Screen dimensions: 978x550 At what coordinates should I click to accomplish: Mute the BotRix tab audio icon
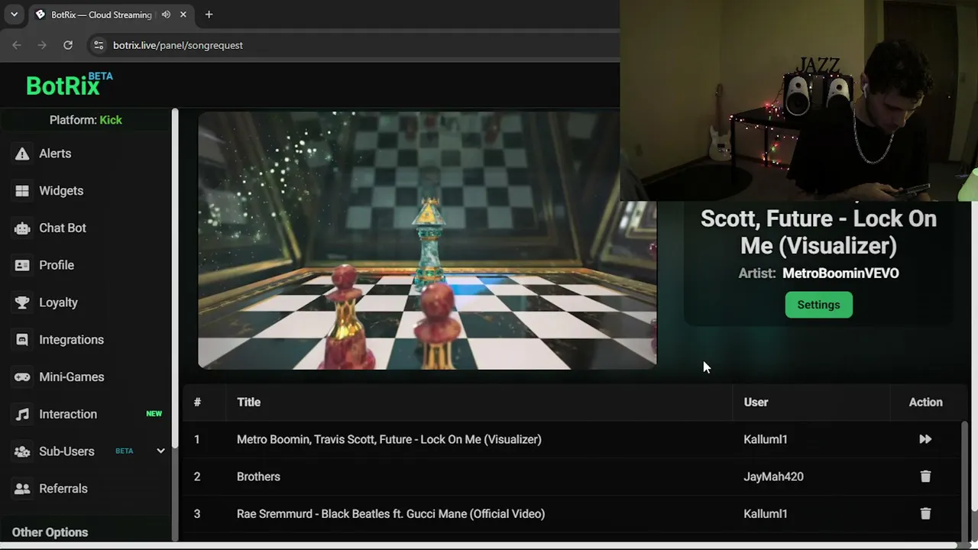coord(166,15)
